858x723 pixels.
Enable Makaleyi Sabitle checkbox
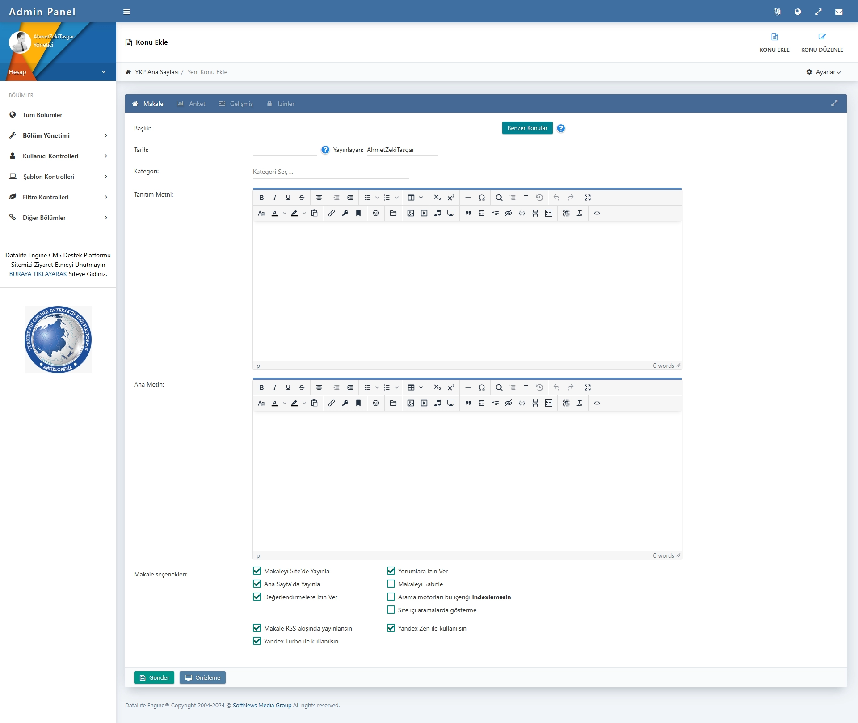(391, 584)
